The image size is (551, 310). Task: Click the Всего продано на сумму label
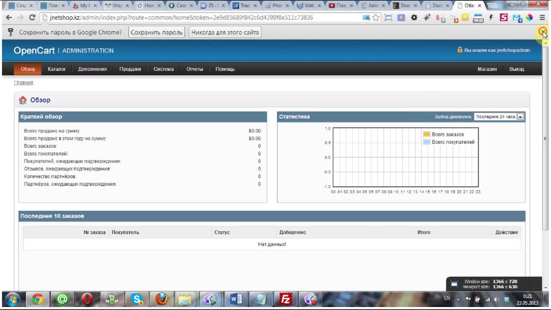click(52, 131)
